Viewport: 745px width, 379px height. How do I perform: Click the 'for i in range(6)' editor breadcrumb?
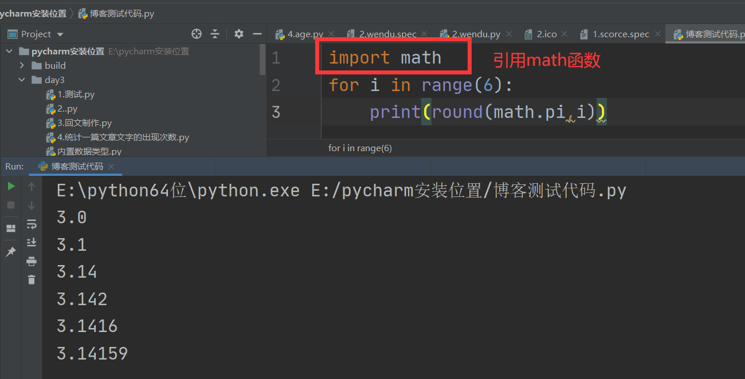coord(360,148)
